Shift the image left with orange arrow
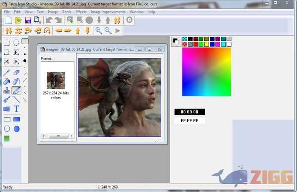Viewport: 297px width, 192px height. point(59,31)
